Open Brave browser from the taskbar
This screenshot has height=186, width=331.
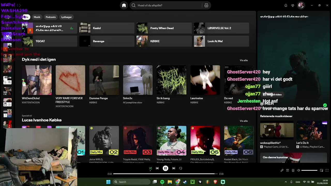[x=215, y=182]
